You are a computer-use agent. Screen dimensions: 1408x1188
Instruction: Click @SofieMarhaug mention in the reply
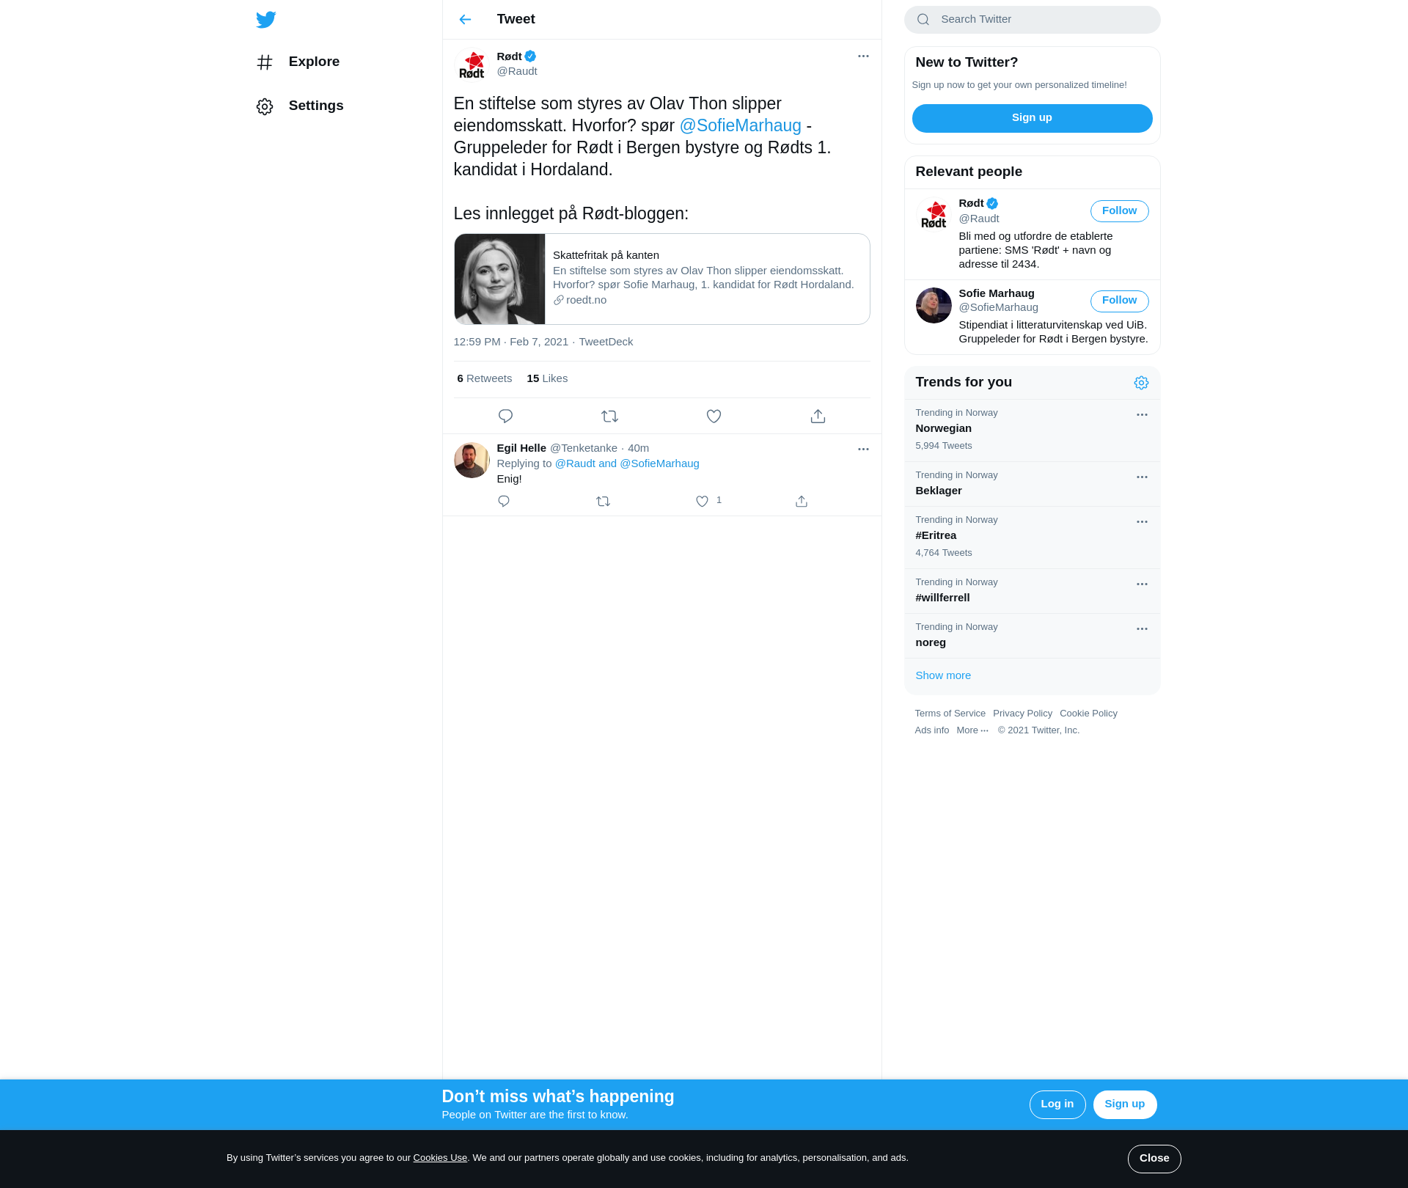(659, 464)
